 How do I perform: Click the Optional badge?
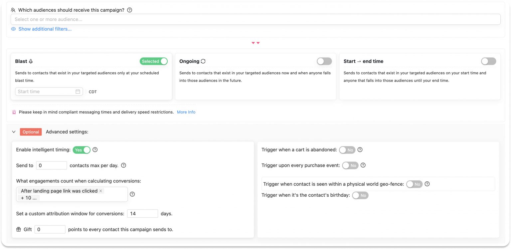31,132
